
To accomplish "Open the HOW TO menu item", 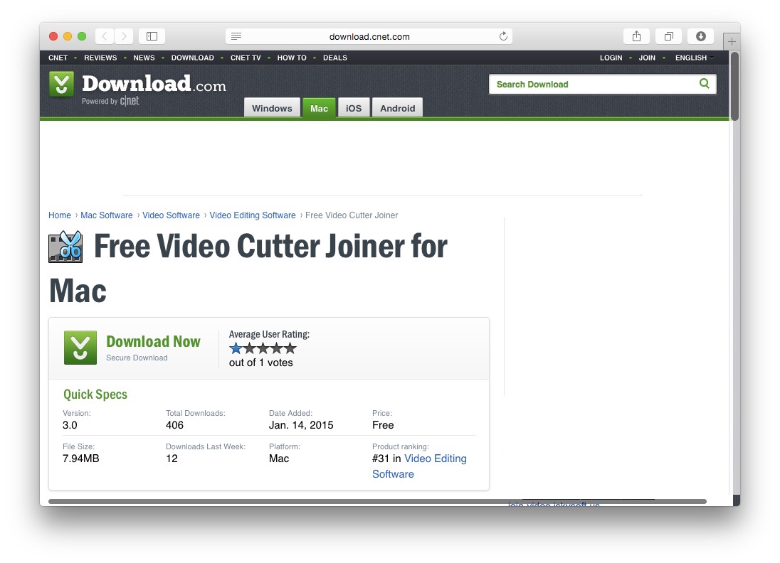I will [292, 58].
